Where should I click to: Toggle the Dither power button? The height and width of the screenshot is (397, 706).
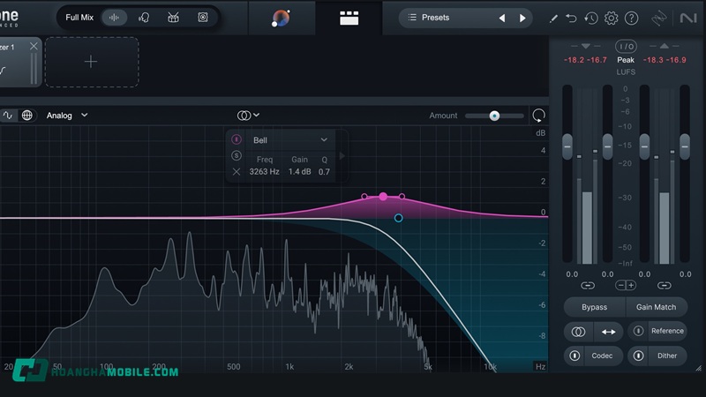point(638,356)
